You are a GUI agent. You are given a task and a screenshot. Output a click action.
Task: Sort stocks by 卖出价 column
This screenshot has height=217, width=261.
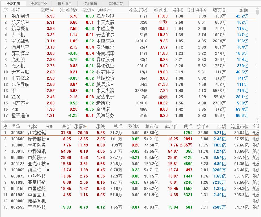click(x=171, y=126)
